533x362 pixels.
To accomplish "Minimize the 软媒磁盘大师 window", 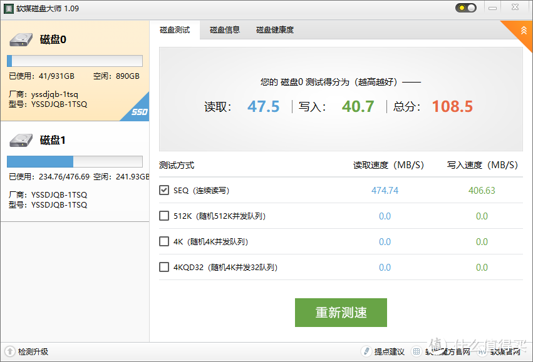I will tap(492, 8).
